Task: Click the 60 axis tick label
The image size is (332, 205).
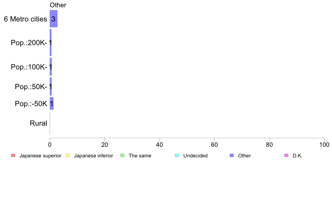Action: coord(215,145)
